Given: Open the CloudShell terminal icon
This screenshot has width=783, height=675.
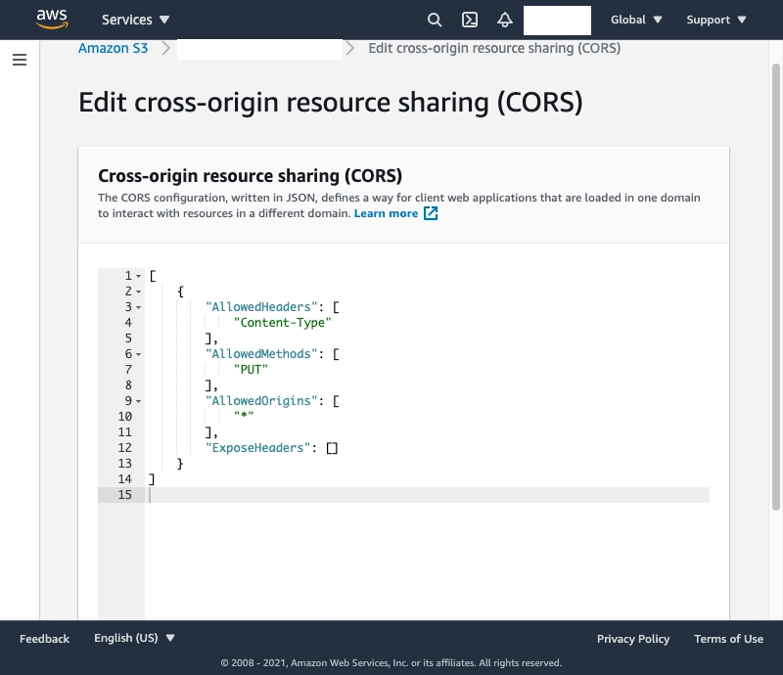Looking at the screenshot, I should (x=470, y=20).
